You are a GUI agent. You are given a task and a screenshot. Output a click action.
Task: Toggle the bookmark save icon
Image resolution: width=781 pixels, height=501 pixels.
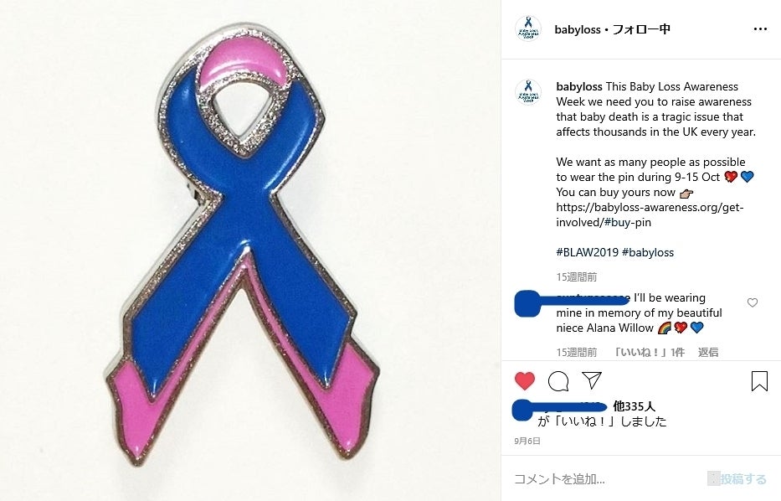click(x=759, y=381)
